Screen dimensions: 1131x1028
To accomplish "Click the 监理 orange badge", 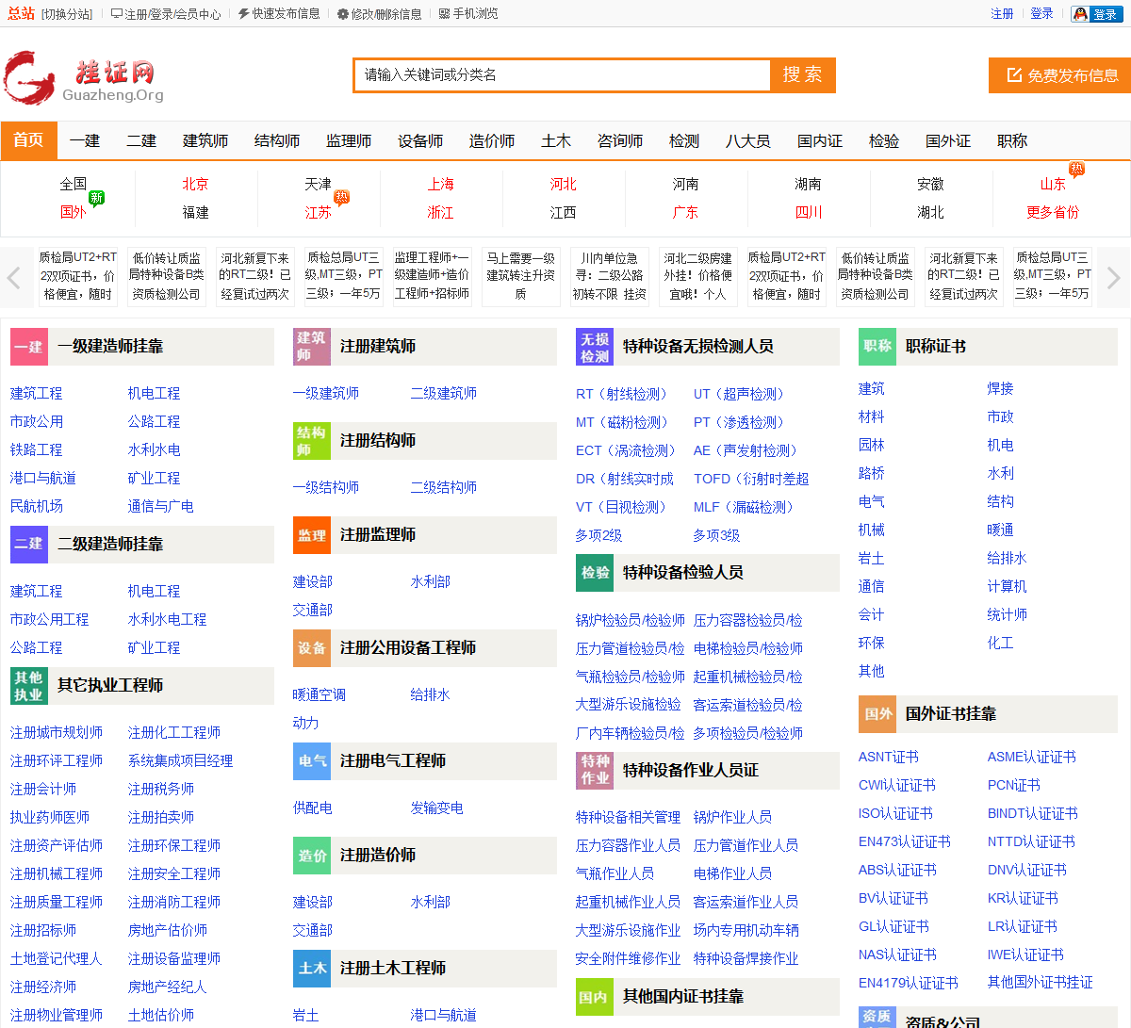I will [312, 535].
